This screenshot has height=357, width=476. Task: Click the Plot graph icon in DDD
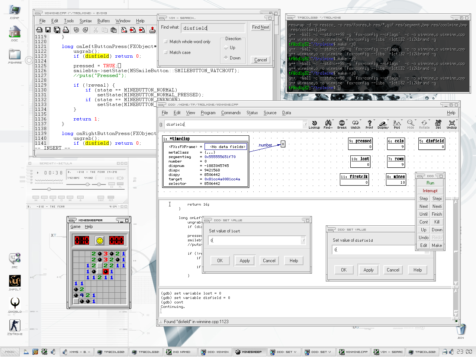coord(397,123)
